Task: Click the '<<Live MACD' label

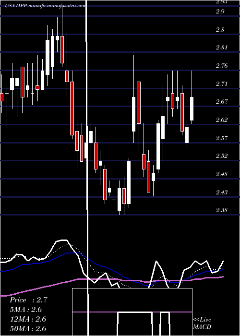Action: (x=202, y=324)
